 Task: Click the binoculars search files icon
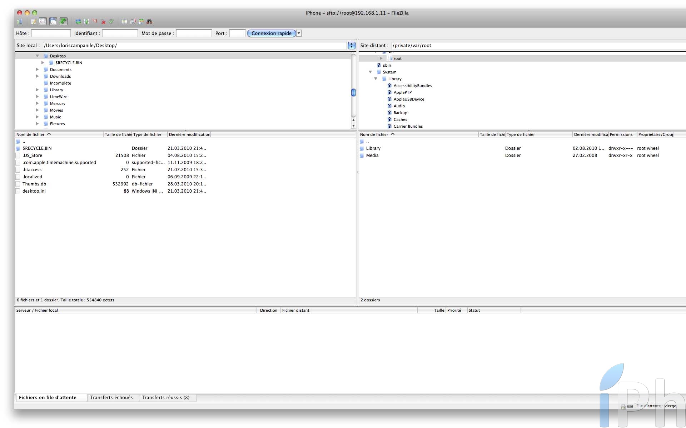pos(149,22)
